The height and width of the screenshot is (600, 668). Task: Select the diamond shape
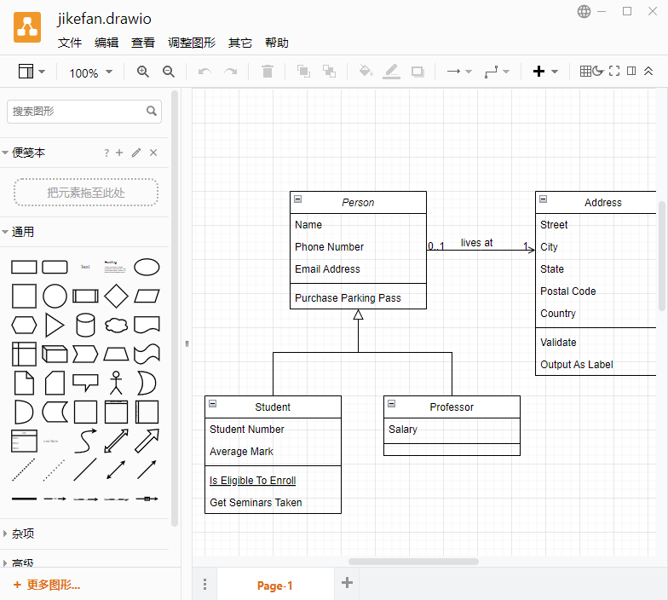(x=116, y=297)
